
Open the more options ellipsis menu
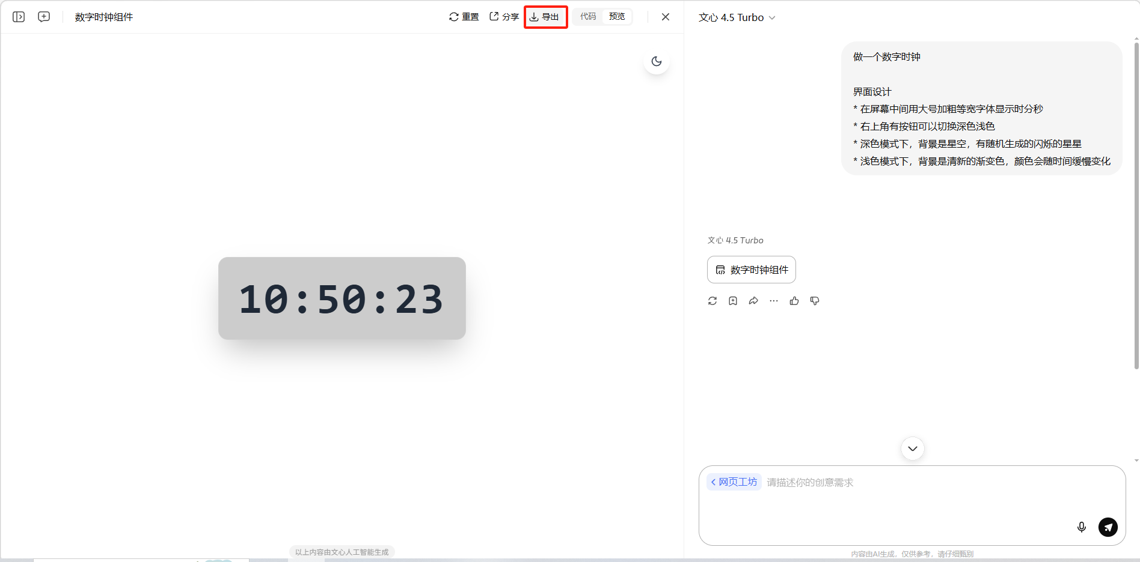click(x=774, y=301)
